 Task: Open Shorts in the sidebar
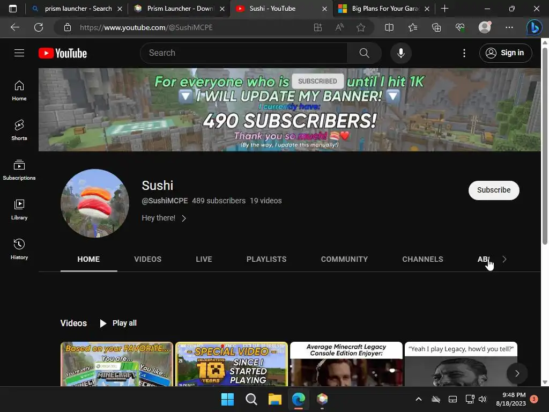[19, 130]
